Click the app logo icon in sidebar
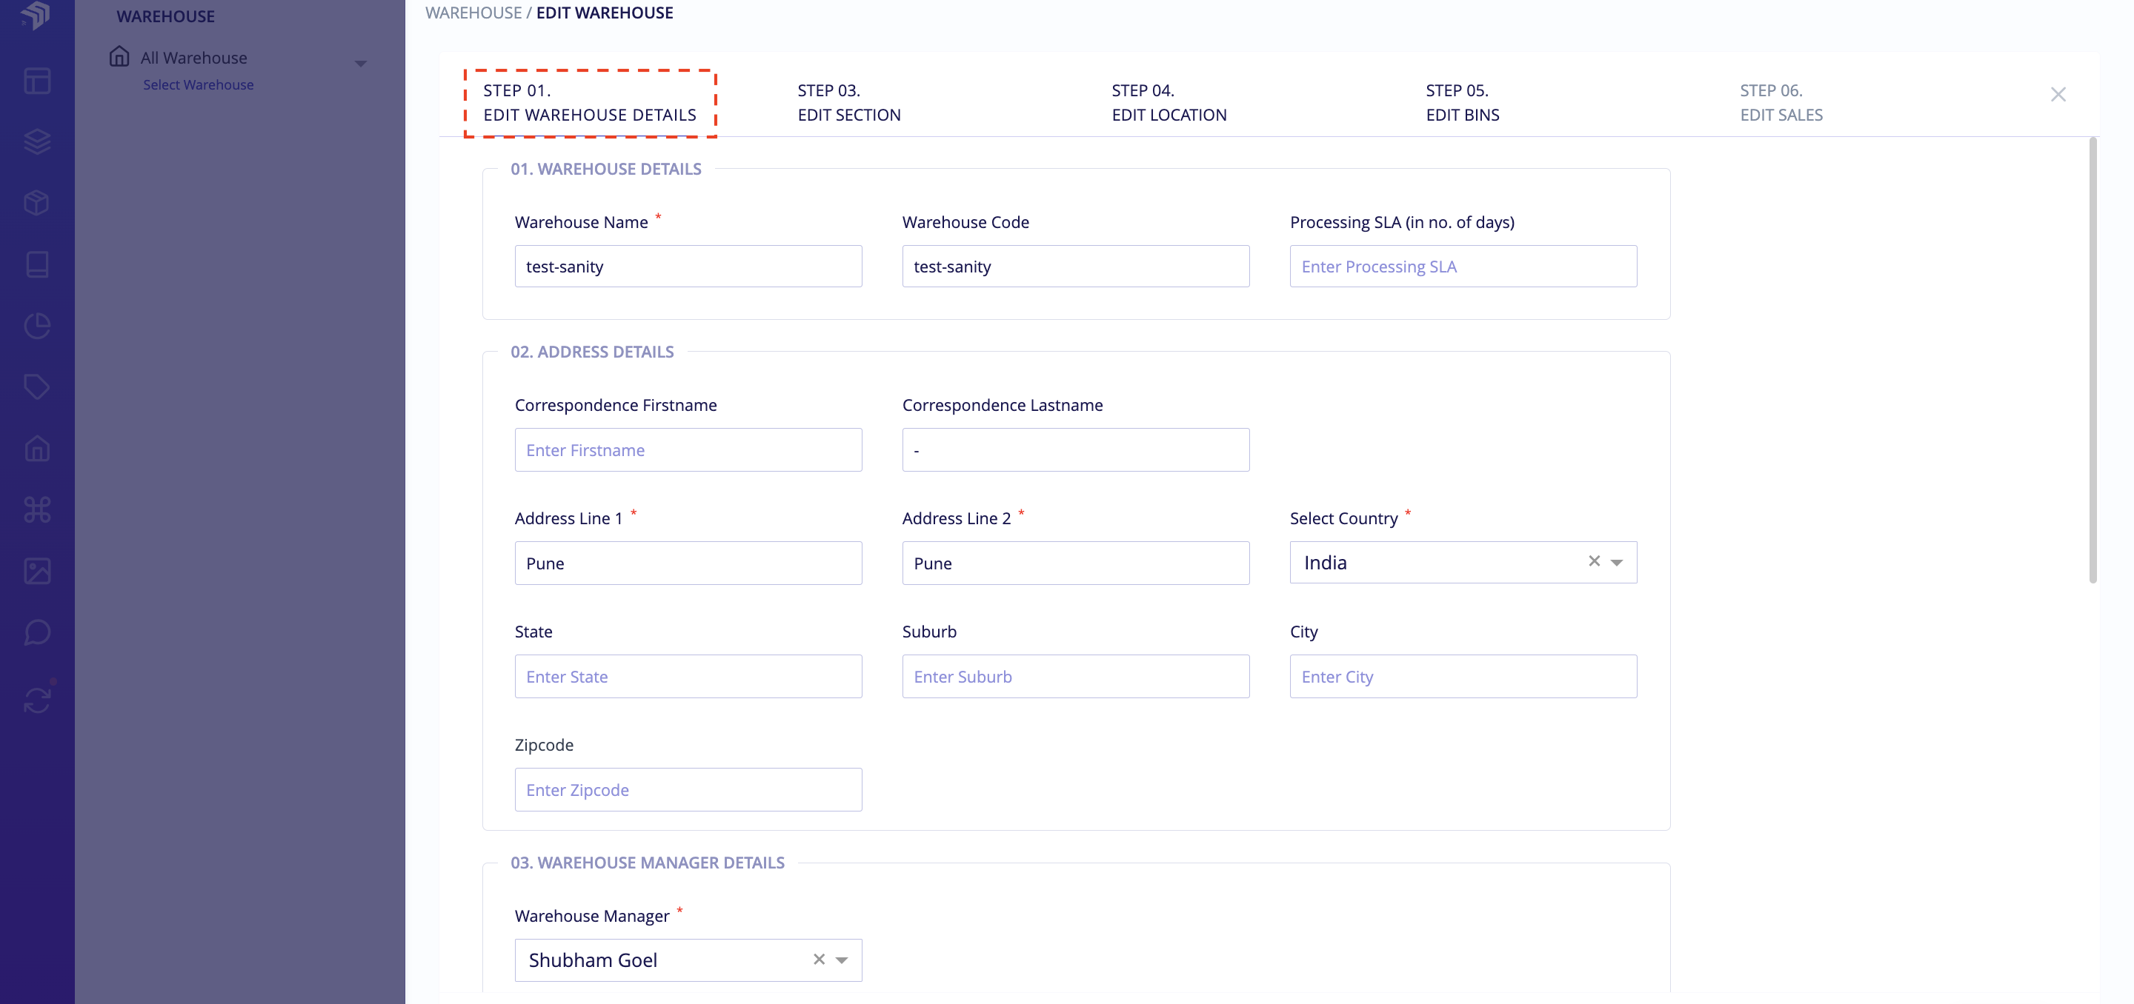Viewport: 2134px width, 1004px height. click(36, 14)
